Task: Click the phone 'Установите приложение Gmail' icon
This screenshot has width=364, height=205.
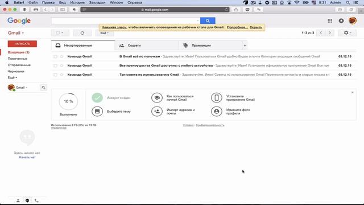Action: click(x=216, y=97)
